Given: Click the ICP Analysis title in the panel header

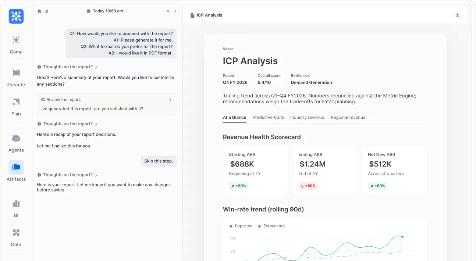Looking at the screenshot, I should (x=209, y=15).
